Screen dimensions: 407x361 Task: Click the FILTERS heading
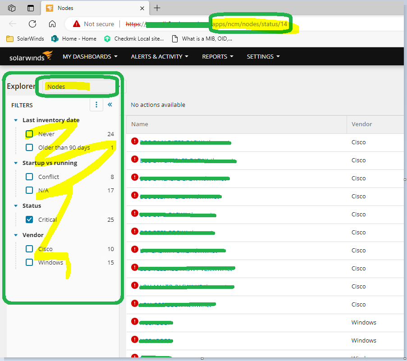pyautogui.click(x=22, y=105)
